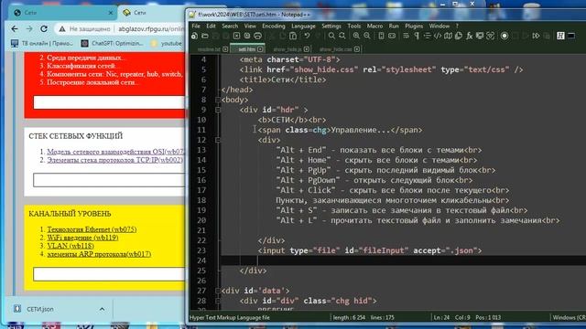
Task: Open User Defined Language dialog icon
Action: click(x=438, y=36)
